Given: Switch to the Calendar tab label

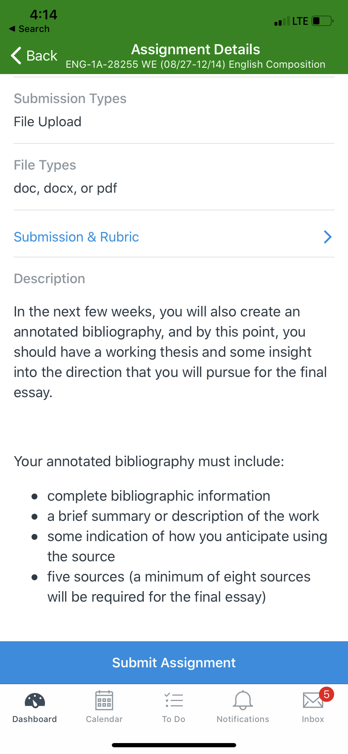Looking at the screenshot, I should (104, 719).
